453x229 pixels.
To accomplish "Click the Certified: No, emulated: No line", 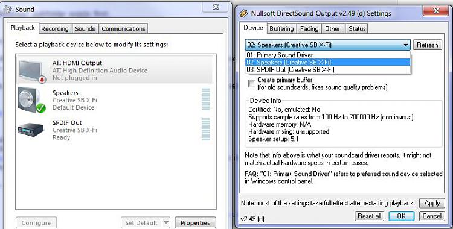I will tap(284, 110).
